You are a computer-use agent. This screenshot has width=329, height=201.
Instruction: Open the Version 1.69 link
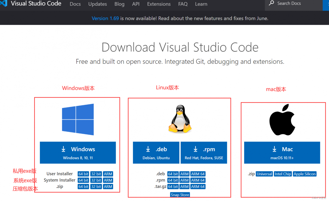pyautogui.click(x=105, y=18)
